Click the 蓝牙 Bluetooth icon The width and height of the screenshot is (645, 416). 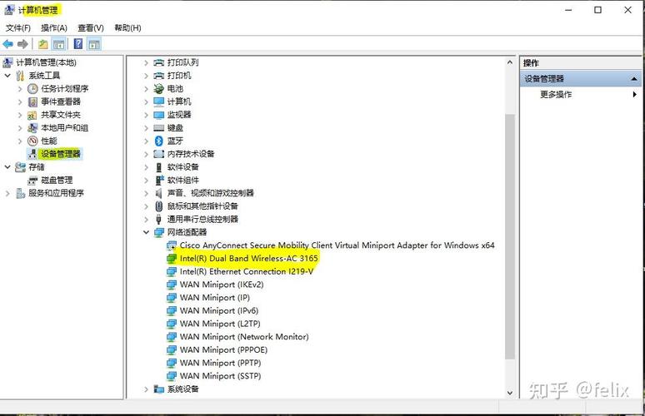[x=159, y=141]
